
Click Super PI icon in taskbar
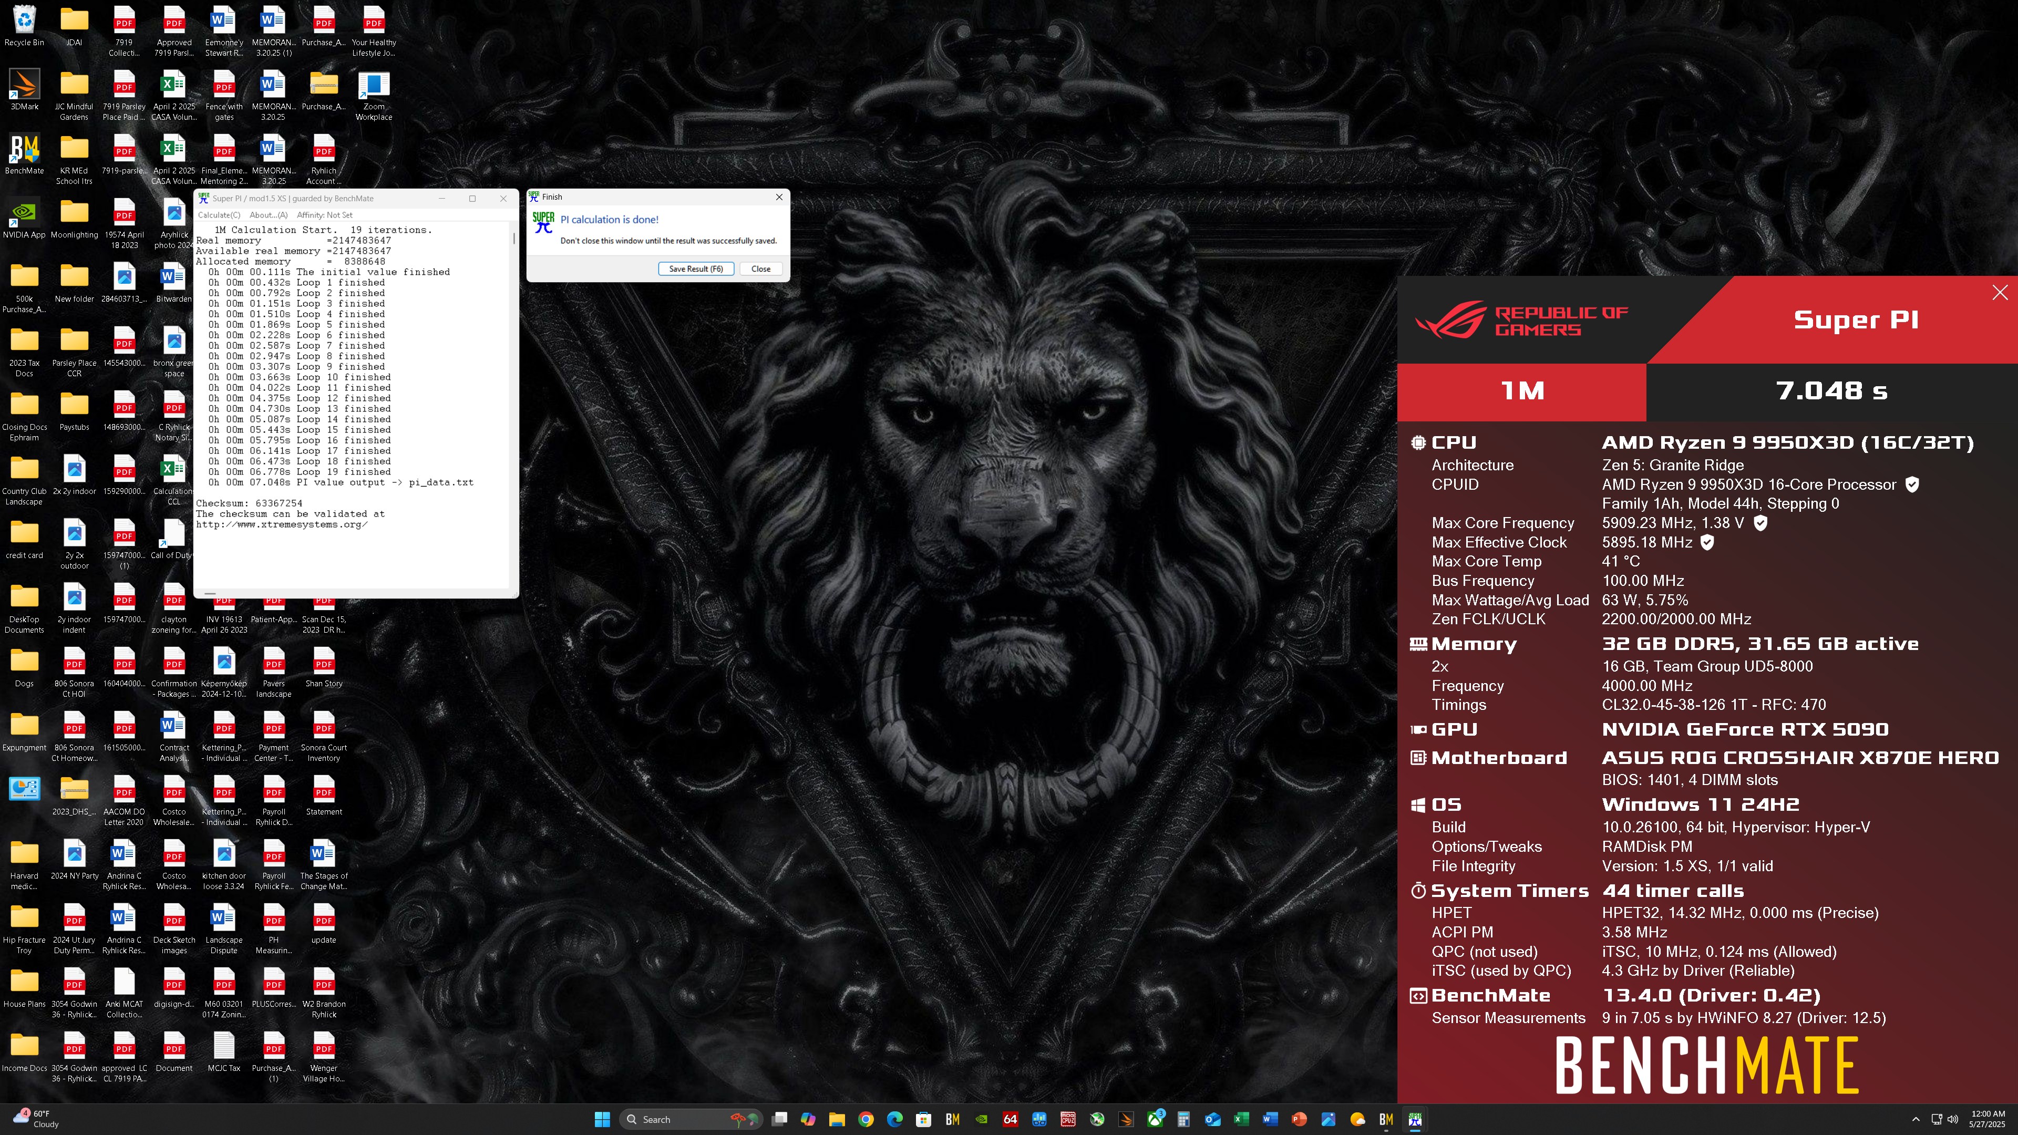coord(1416,1119)
